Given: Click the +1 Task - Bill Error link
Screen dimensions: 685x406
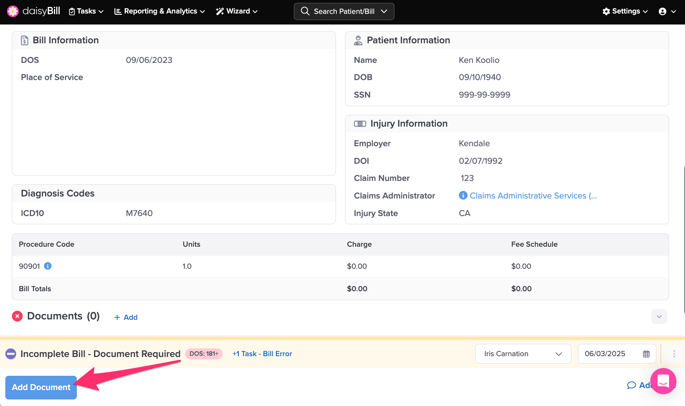Looking at the screenshot, I should point(262,354).
